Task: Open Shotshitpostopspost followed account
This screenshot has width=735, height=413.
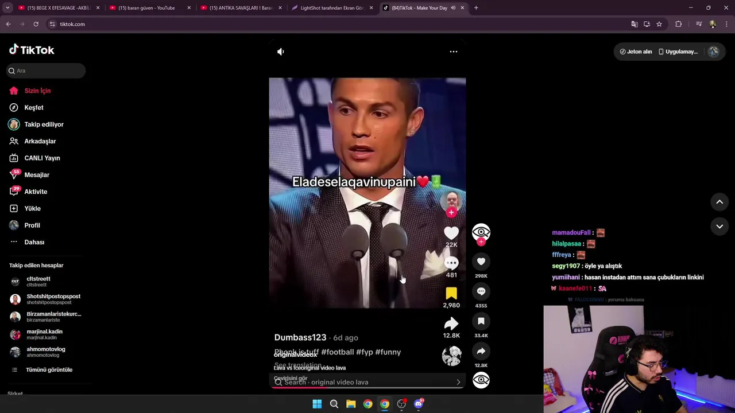Action: pos(53,299)
